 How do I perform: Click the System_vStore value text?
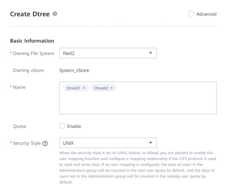point(74,70)
